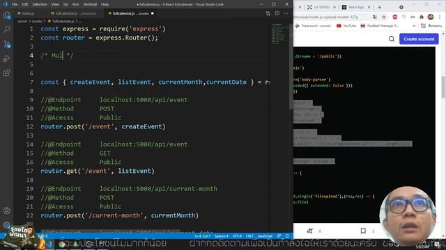Click the search icon on the web page
Screen dimensions: 446x250
[x=392, y=39]
